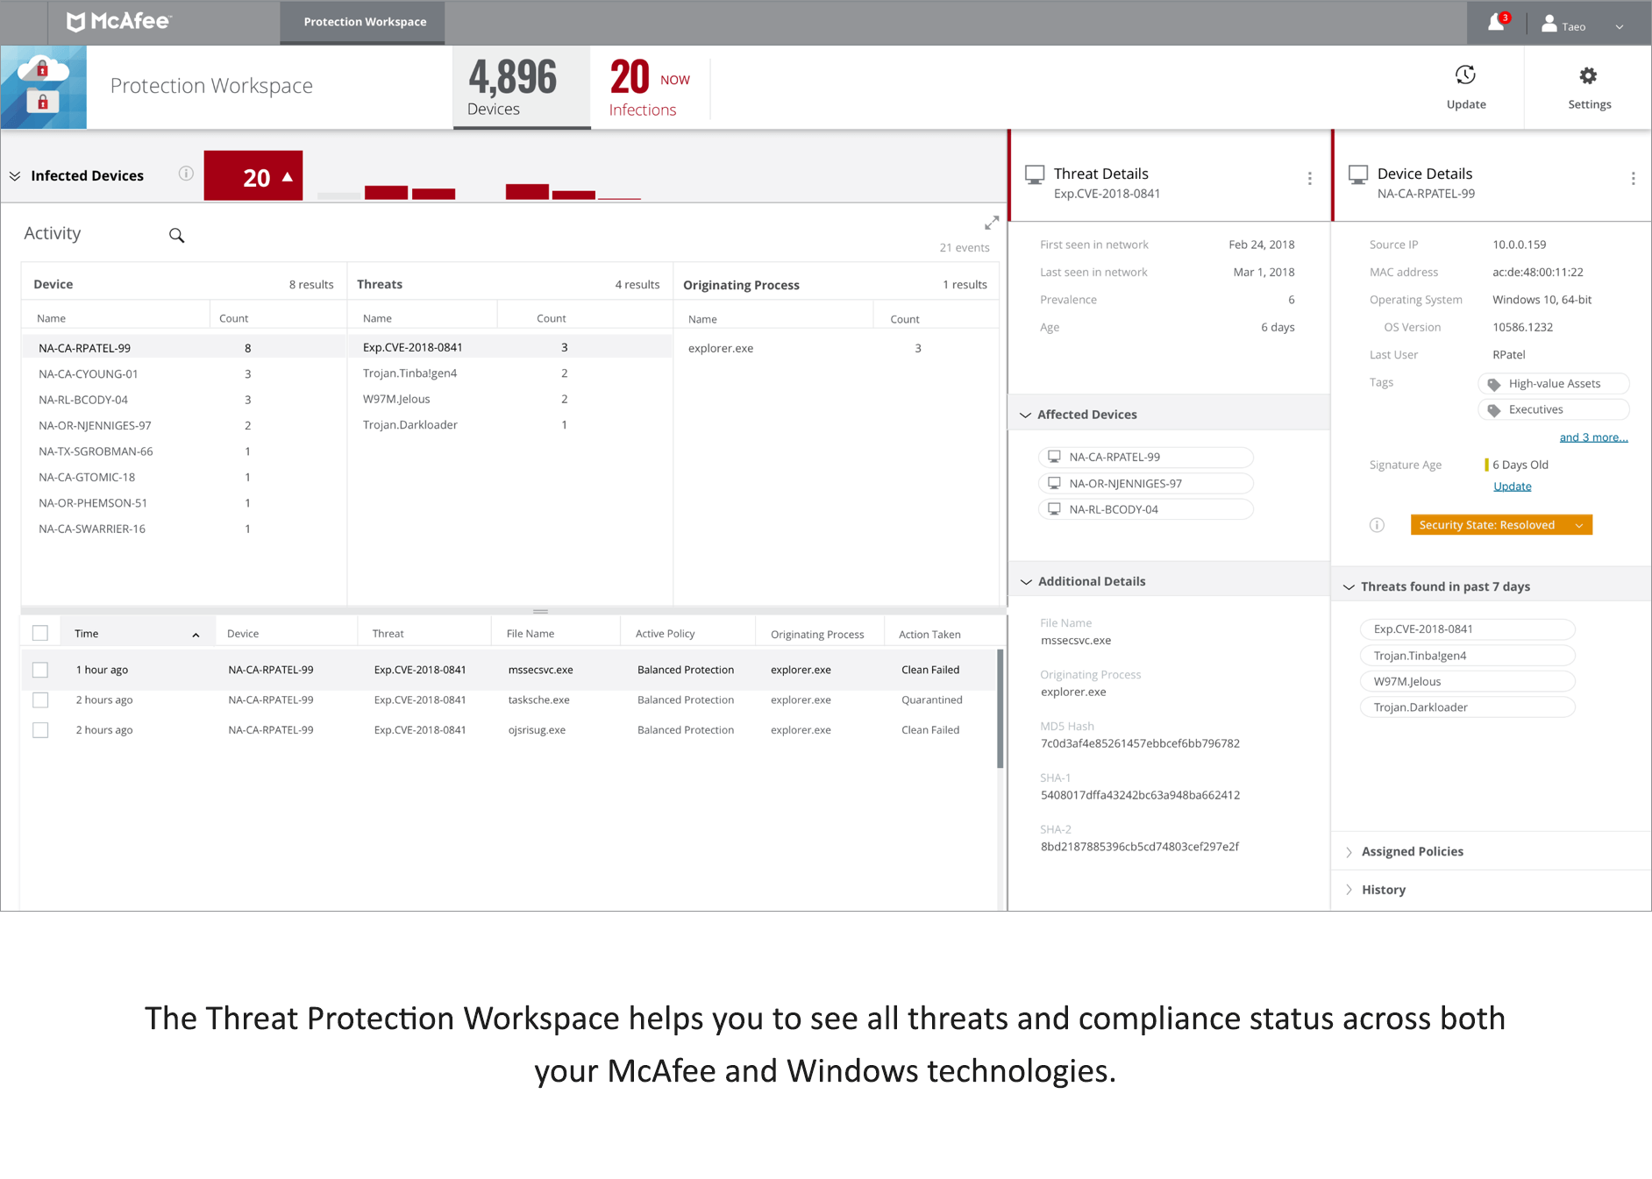Screen dimensions: 1652x1179
Task: Click the 'and 3 more...' tags link
Action: click(x=1593, y=437)
